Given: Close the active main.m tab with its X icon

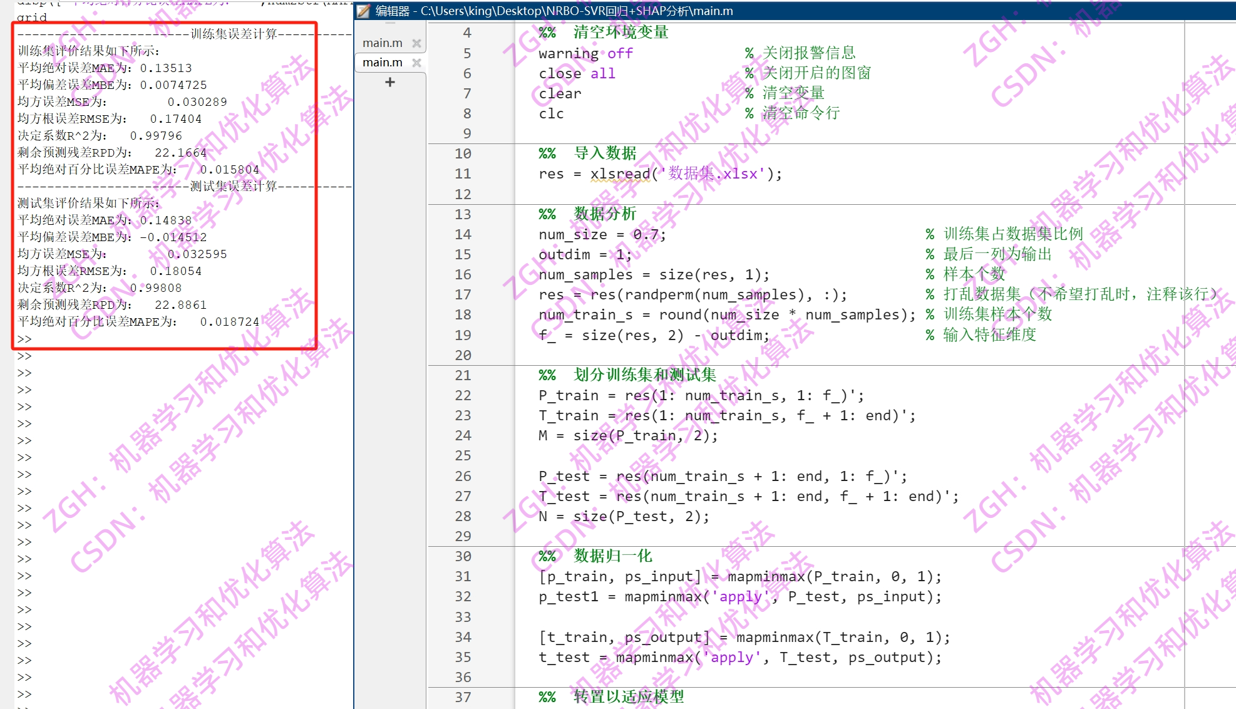Looking at the screenshot, I should pyautogui.click(x=416, y=62).
